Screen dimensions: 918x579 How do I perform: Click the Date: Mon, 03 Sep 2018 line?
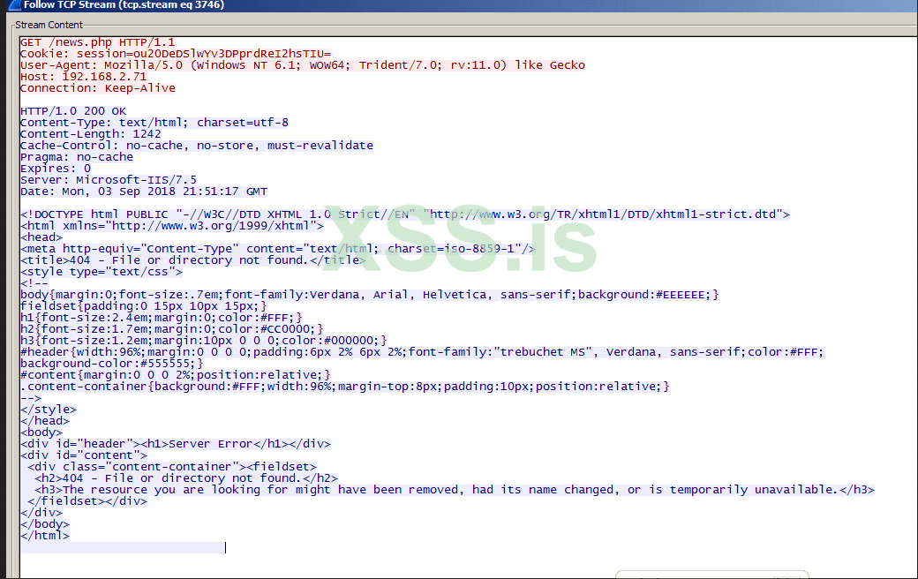[x=143, y=192]
